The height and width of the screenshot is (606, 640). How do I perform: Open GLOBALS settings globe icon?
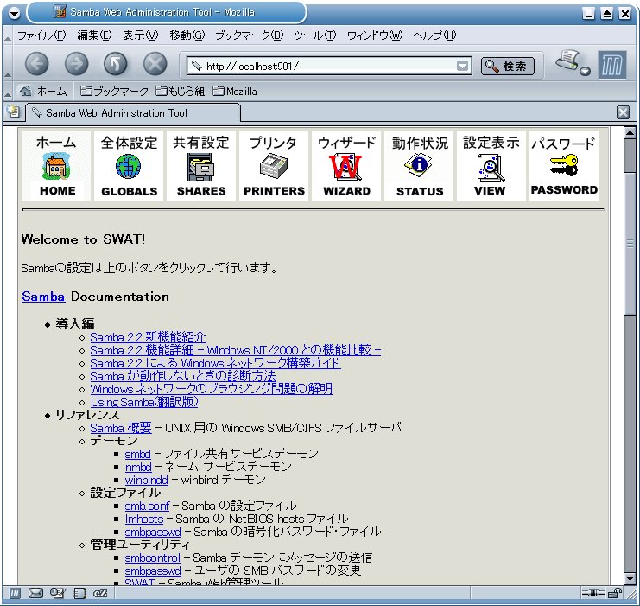click(x=129, y=166)
